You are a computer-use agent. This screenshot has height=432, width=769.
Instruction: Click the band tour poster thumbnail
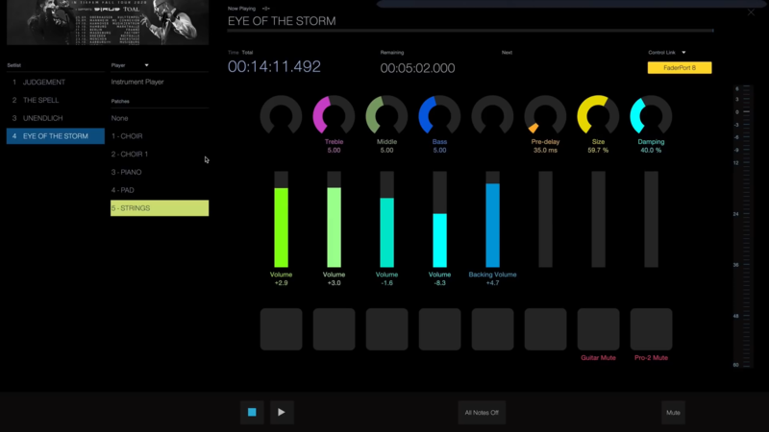[x=108, y=22]
